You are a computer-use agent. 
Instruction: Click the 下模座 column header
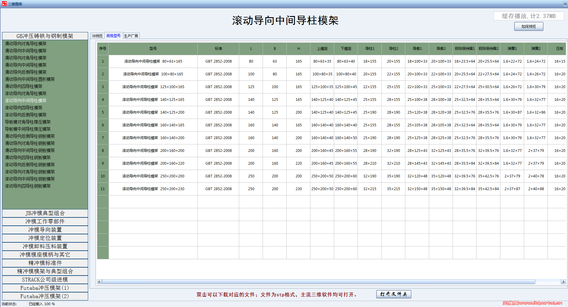click(346, 49)
